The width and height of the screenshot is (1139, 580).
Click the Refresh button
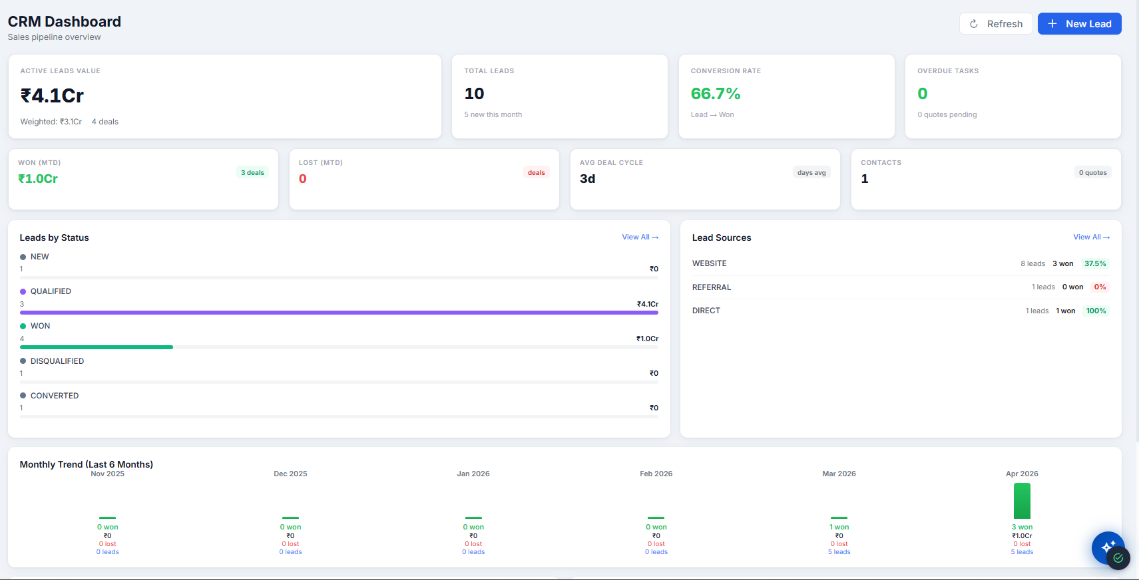[x=996, y=24]
